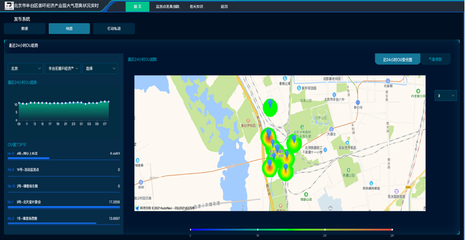Open the 北京 city dropdown
Screen dimensions: 465x240
tap(25, 68)
